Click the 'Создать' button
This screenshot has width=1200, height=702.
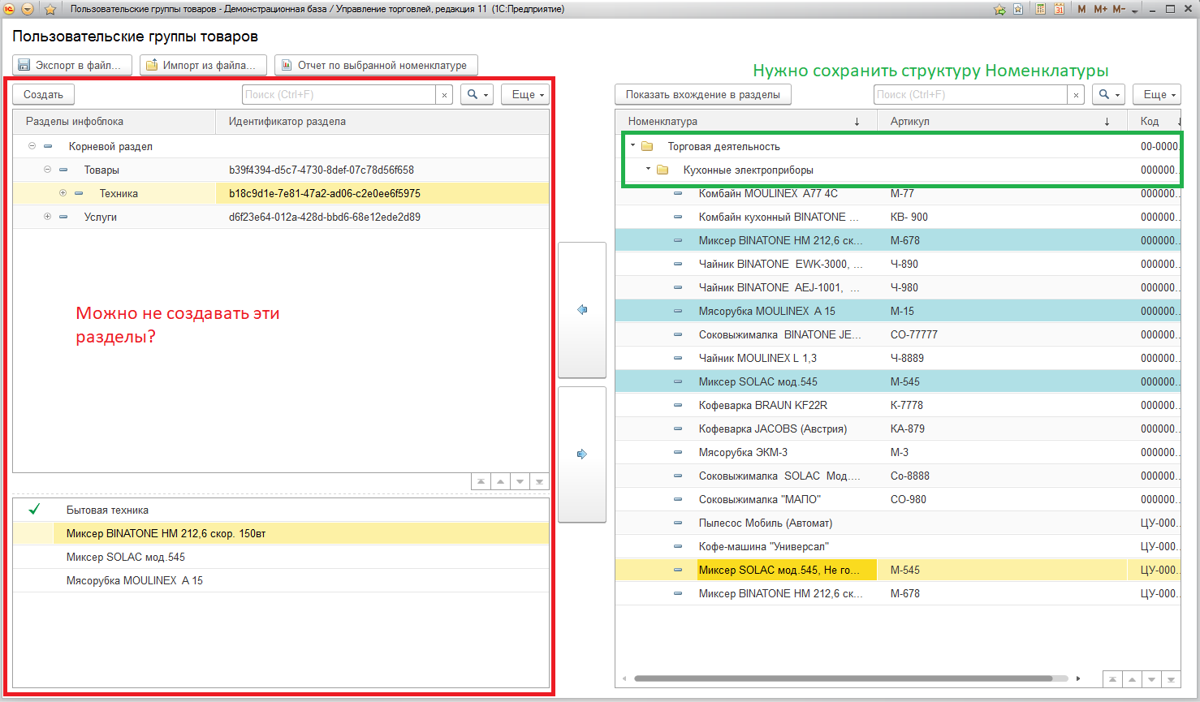(43, 94)
